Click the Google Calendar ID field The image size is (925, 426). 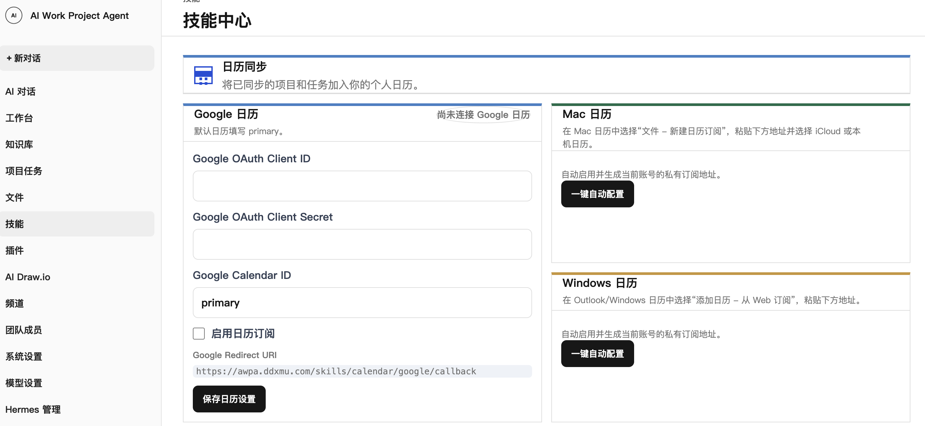pyautogui.click(x=362, y=302)
